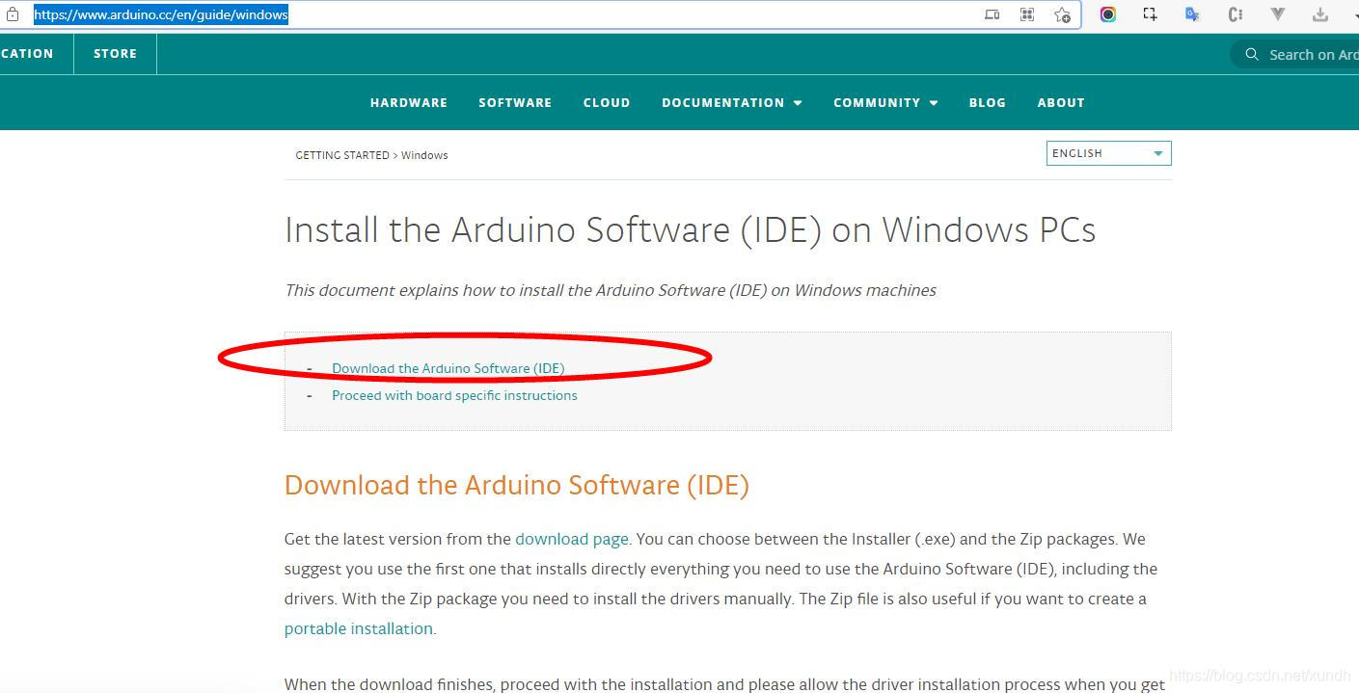Screen dimensions: 1359x693
Task: Open the 'portable installation' link
Action: [x=359, y=628]
